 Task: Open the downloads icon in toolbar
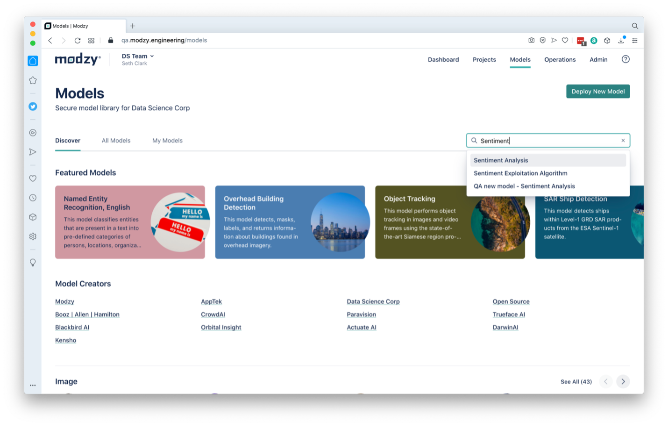[x=621, y=40]
